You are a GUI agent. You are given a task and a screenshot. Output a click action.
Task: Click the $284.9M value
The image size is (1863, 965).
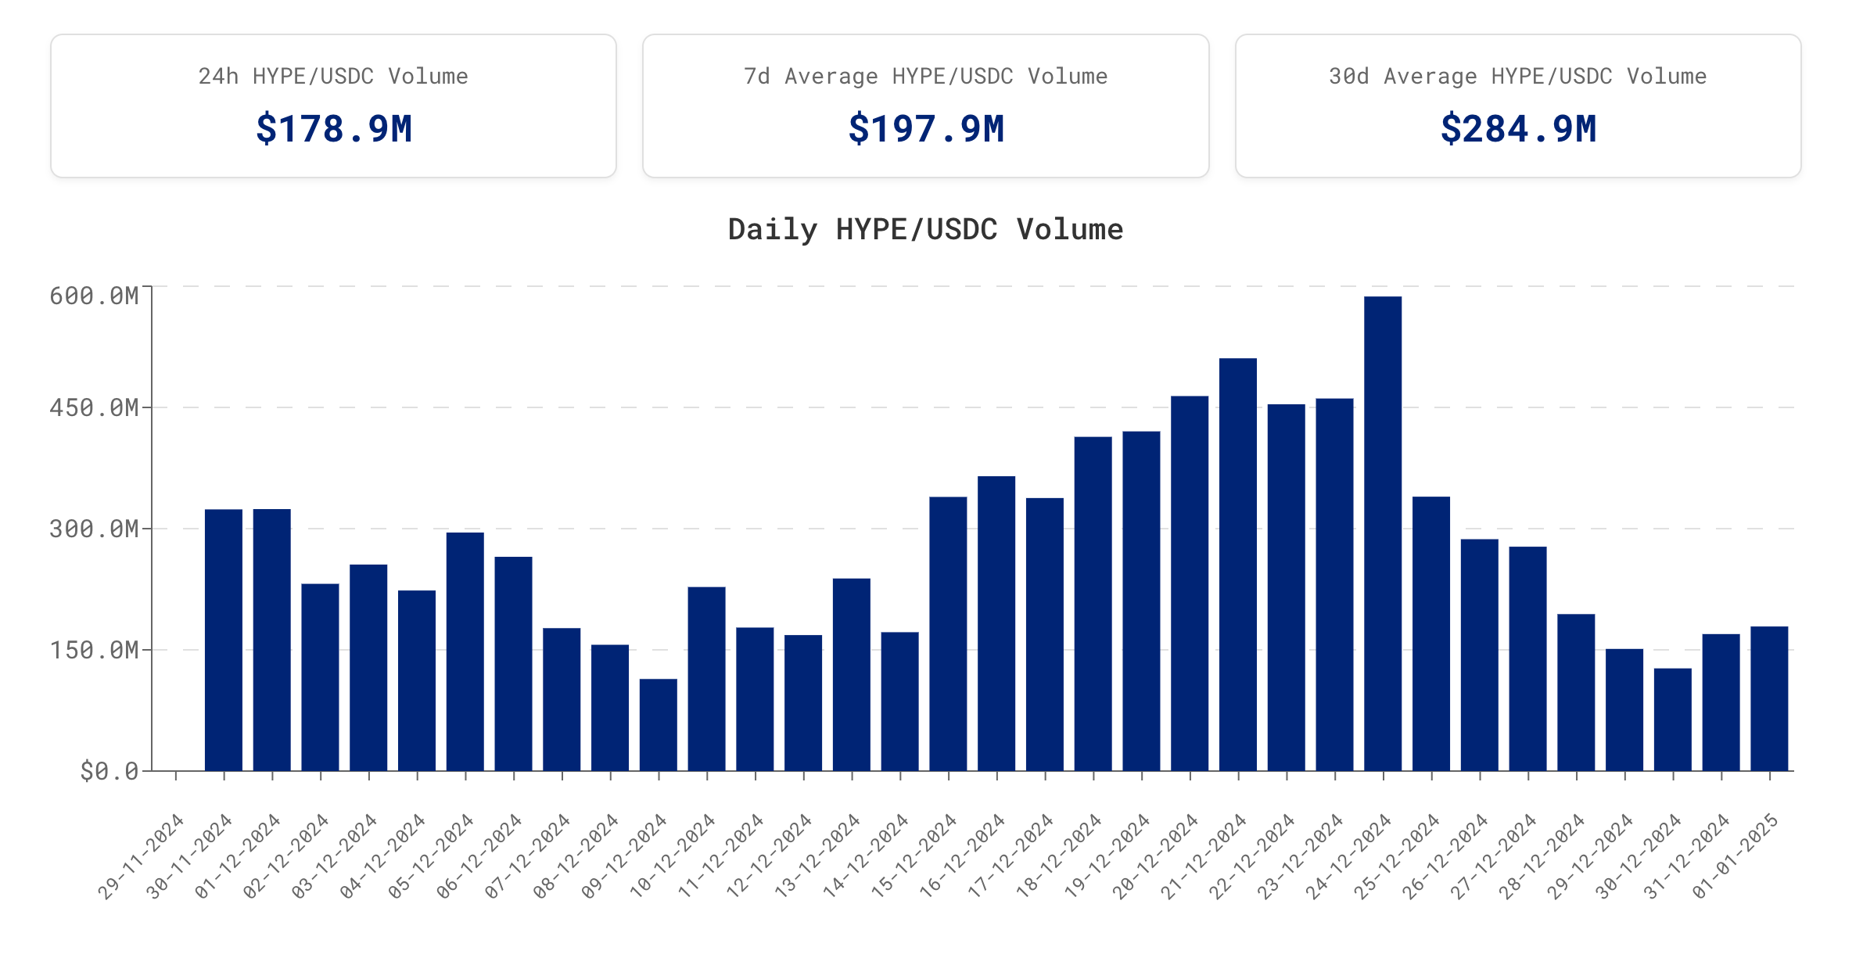click(1517, 129)
